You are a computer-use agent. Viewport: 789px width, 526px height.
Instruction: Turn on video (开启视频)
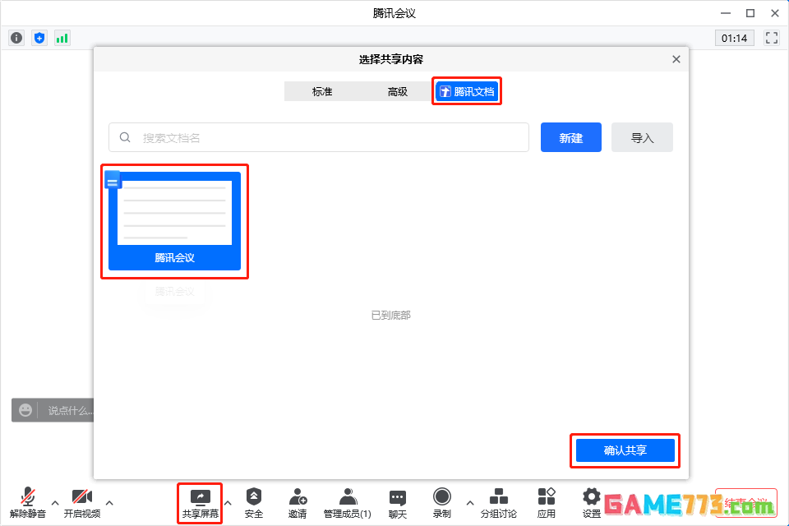click(82, 503)
